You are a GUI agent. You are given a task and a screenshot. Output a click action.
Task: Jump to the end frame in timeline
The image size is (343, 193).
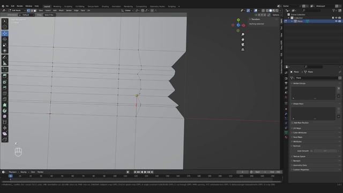coord(152,172)
